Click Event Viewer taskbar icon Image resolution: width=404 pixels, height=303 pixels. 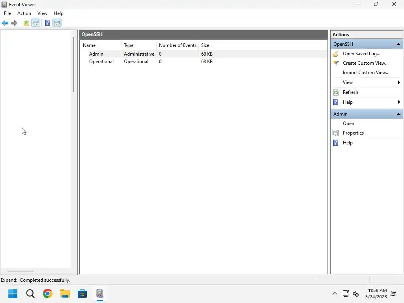click(x=100, y=294)
